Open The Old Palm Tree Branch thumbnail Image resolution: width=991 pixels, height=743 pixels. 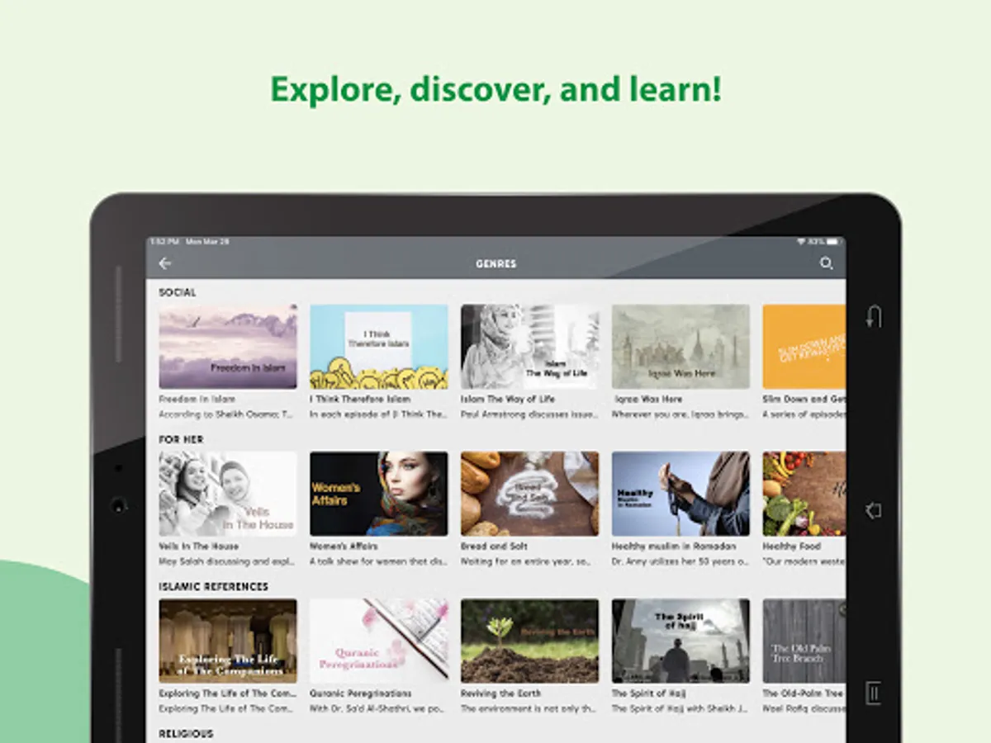(x=804, y=641)
